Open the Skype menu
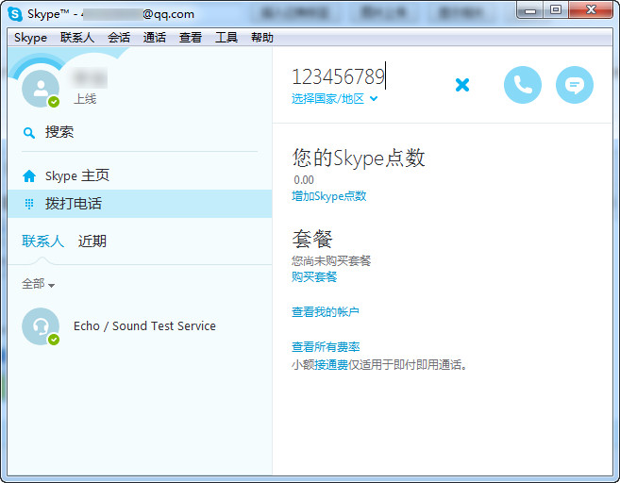This screenshot has height=483, width=620. [30, 38]
